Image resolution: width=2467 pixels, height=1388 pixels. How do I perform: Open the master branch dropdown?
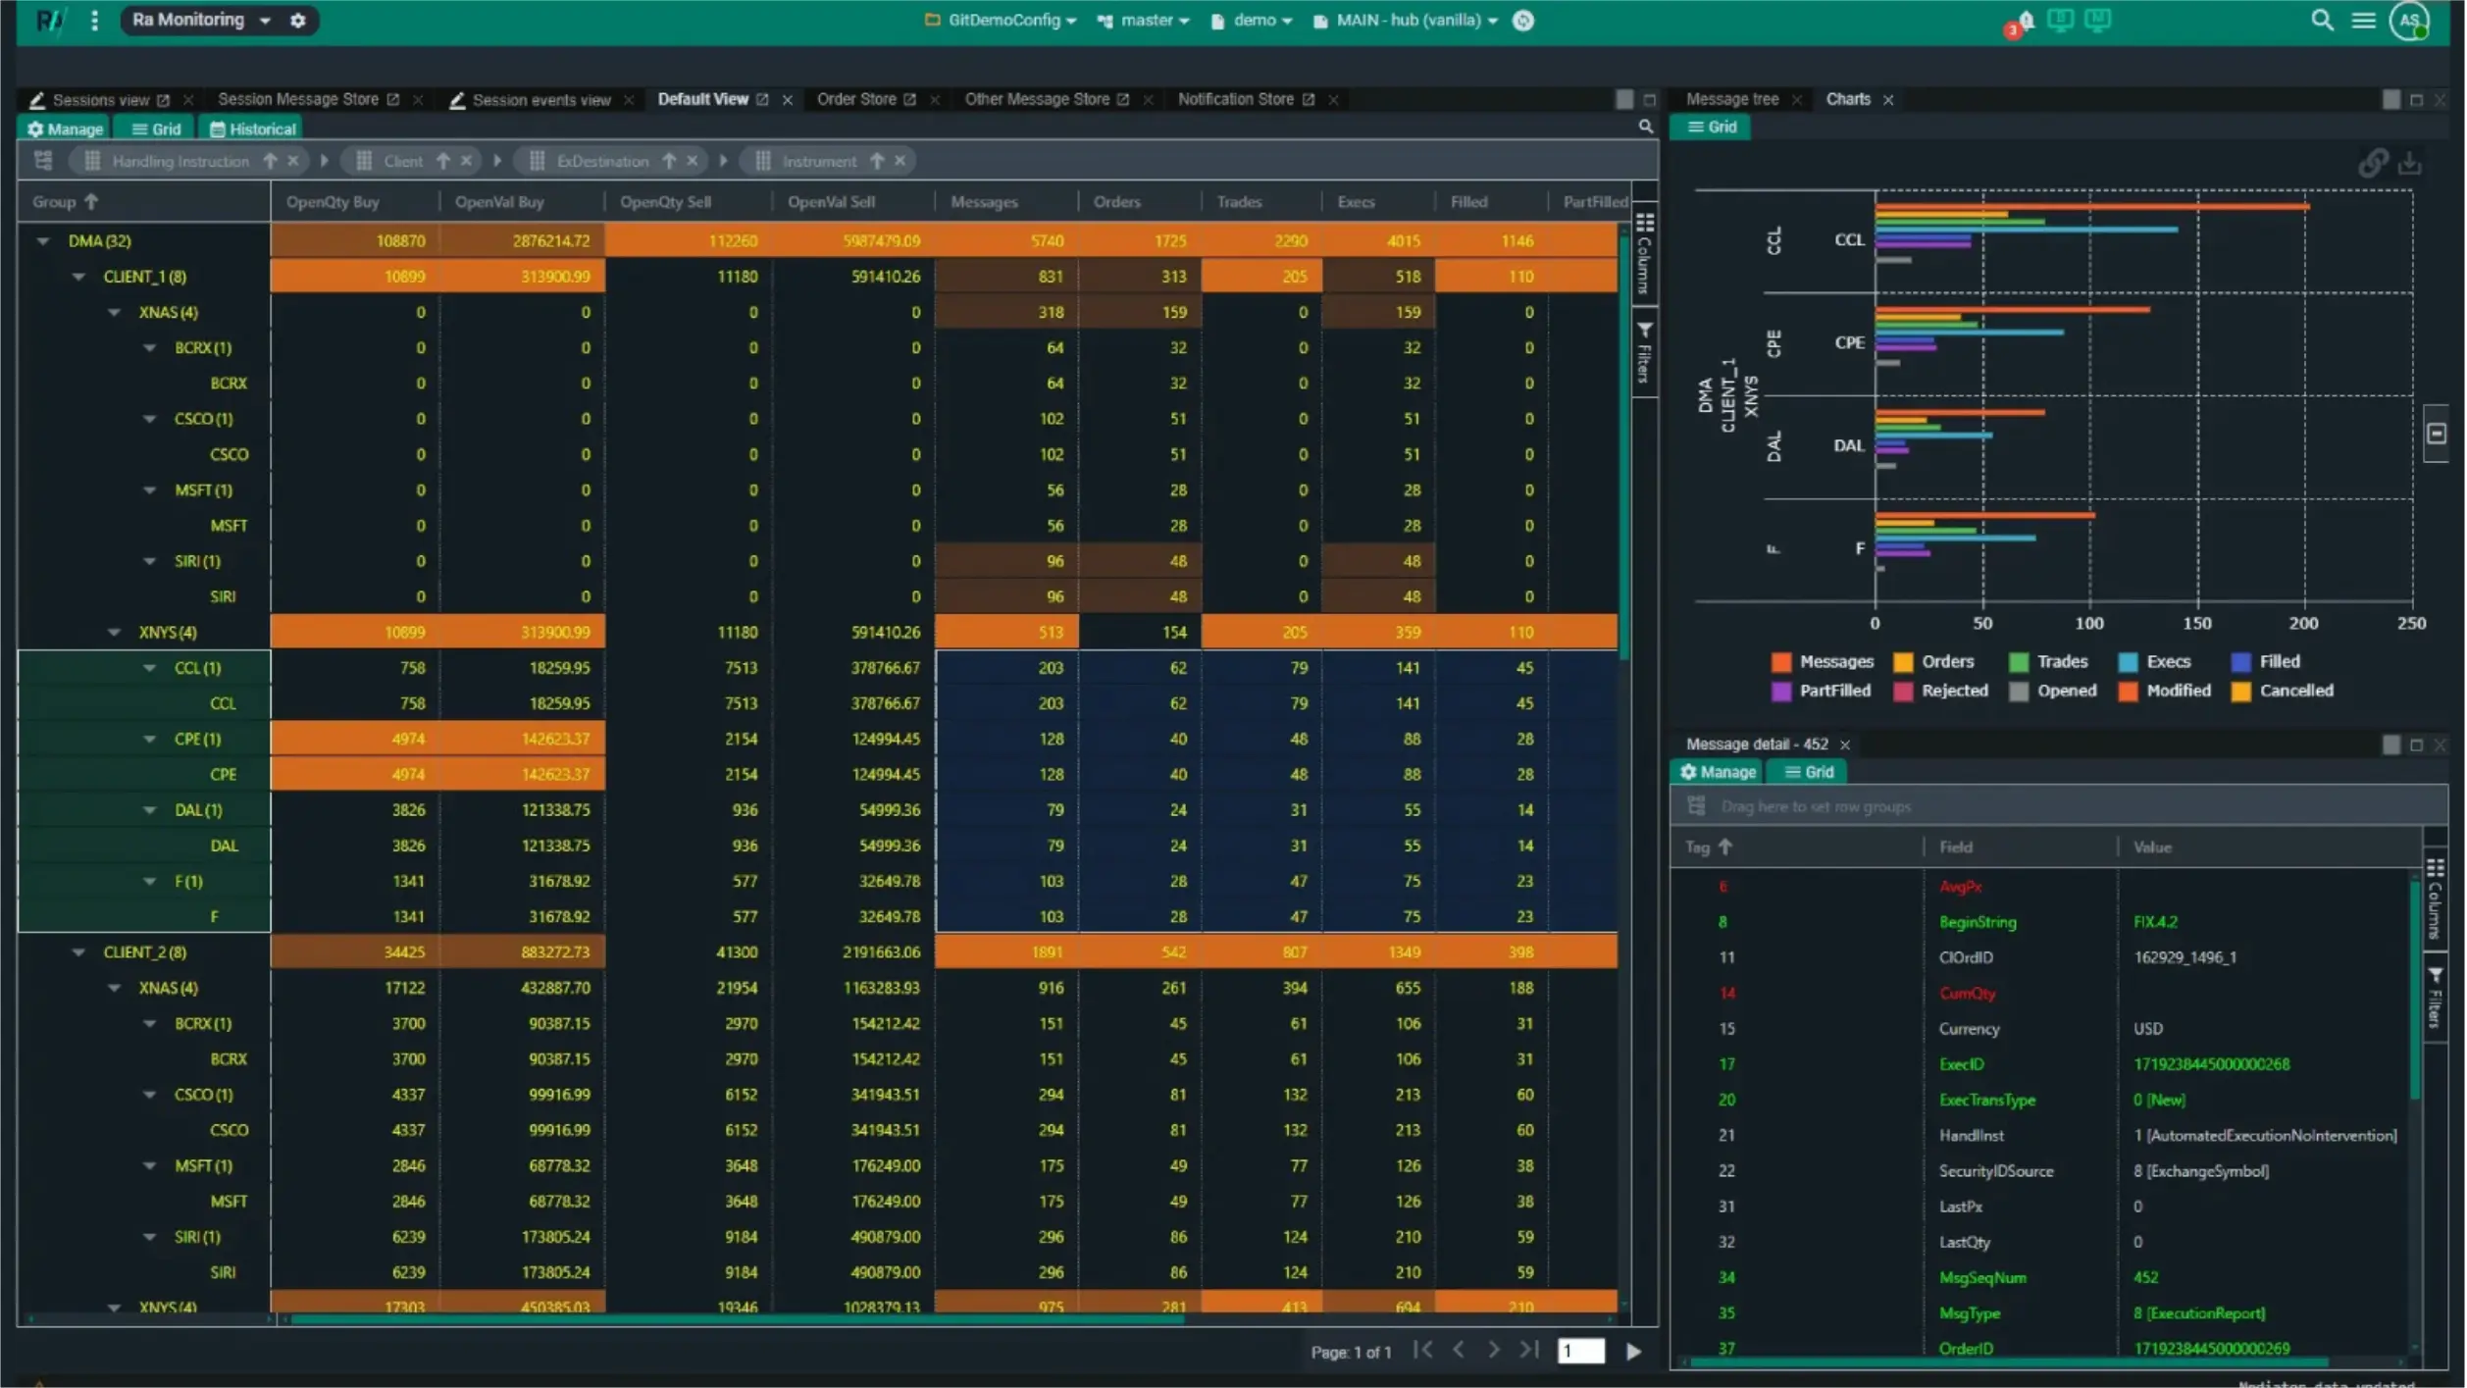1144,21
